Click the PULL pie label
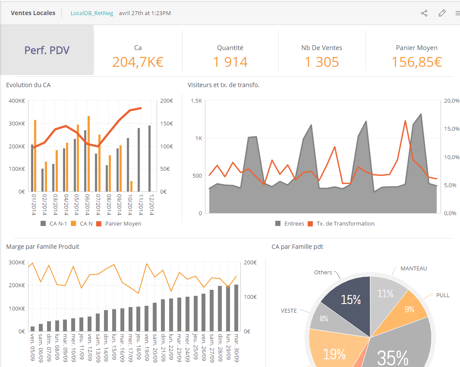 [x=443, y=295]
